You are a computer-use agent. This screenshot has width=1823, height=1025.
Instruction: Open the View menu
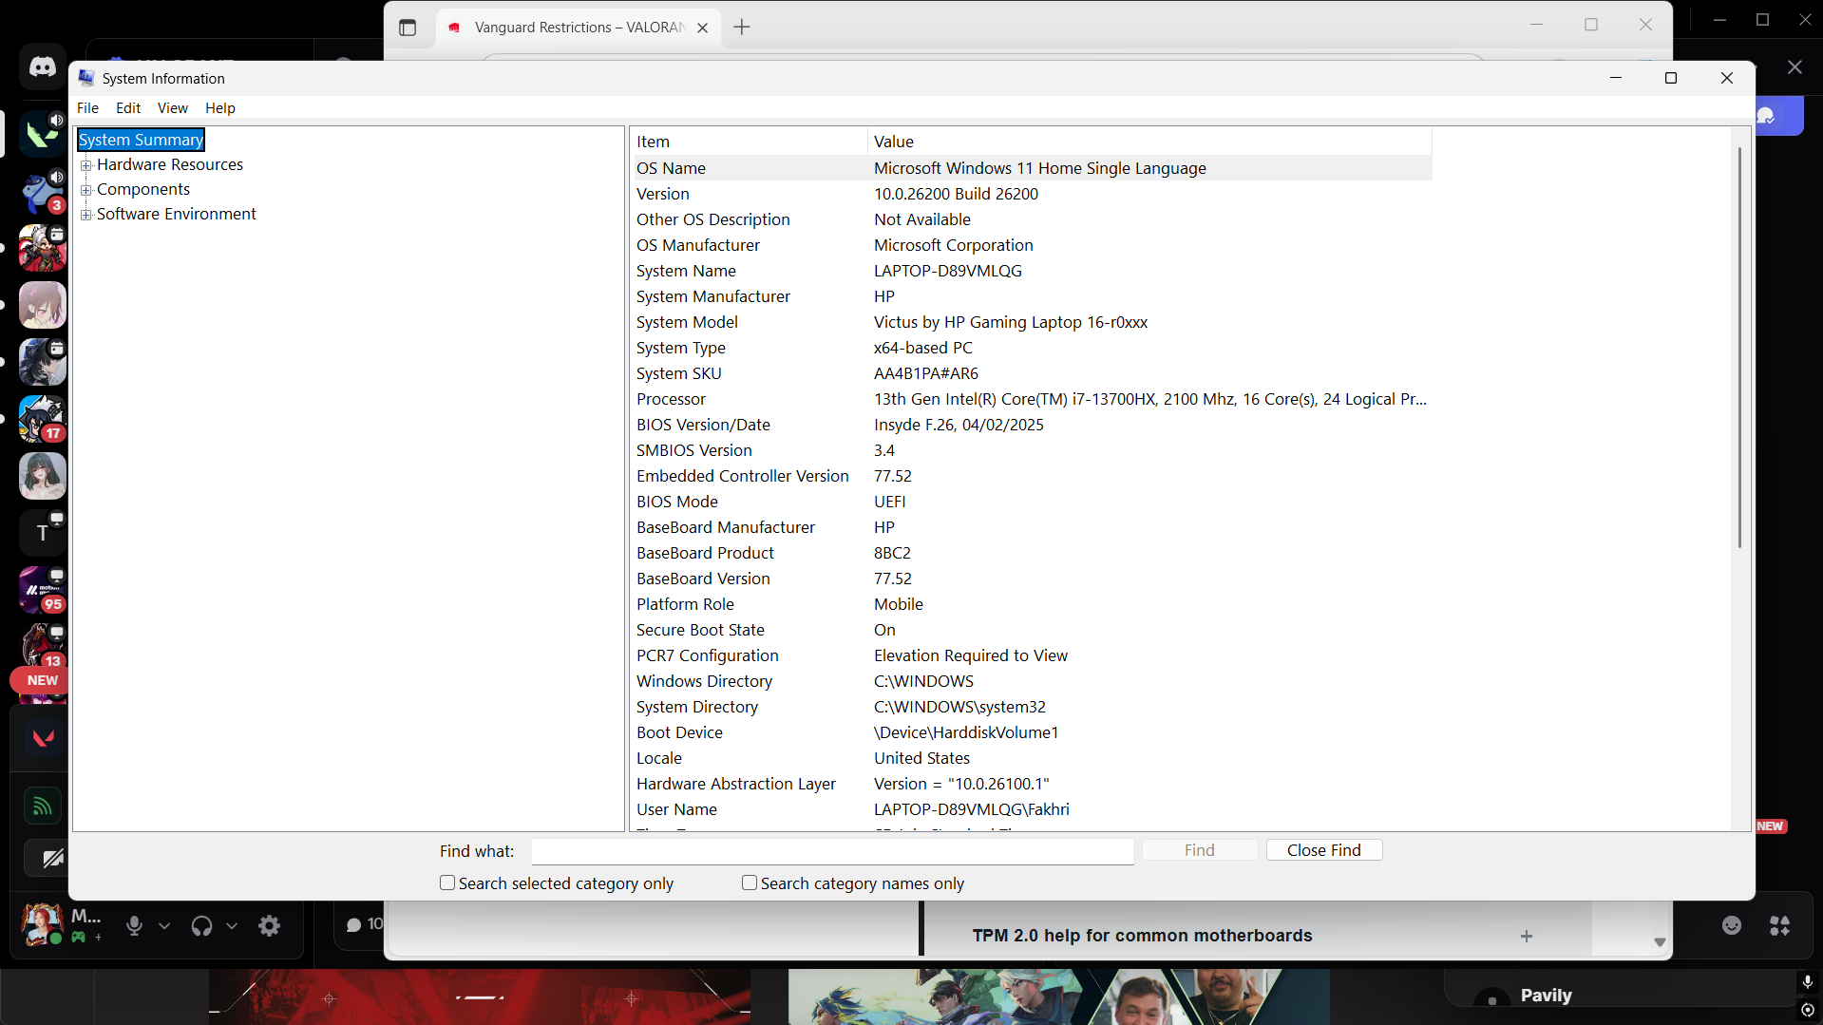click(x=173, y=108)
